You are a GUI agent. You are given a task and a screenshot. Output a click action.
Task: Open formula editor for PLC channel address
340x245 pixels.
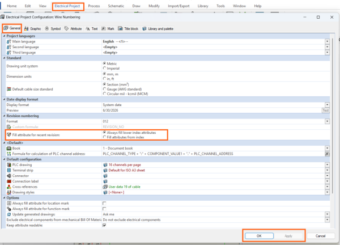[327, 154]
